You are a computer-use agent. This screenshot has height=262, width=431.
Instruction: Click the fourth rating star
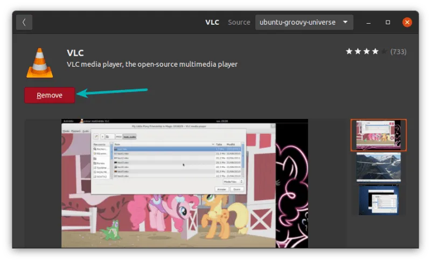tap(375, 52)
